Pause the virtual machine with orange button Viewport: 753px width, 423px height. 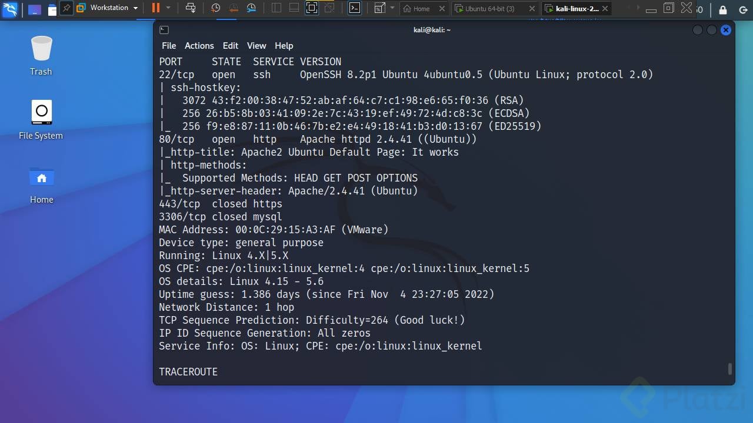tap(155, 8)
